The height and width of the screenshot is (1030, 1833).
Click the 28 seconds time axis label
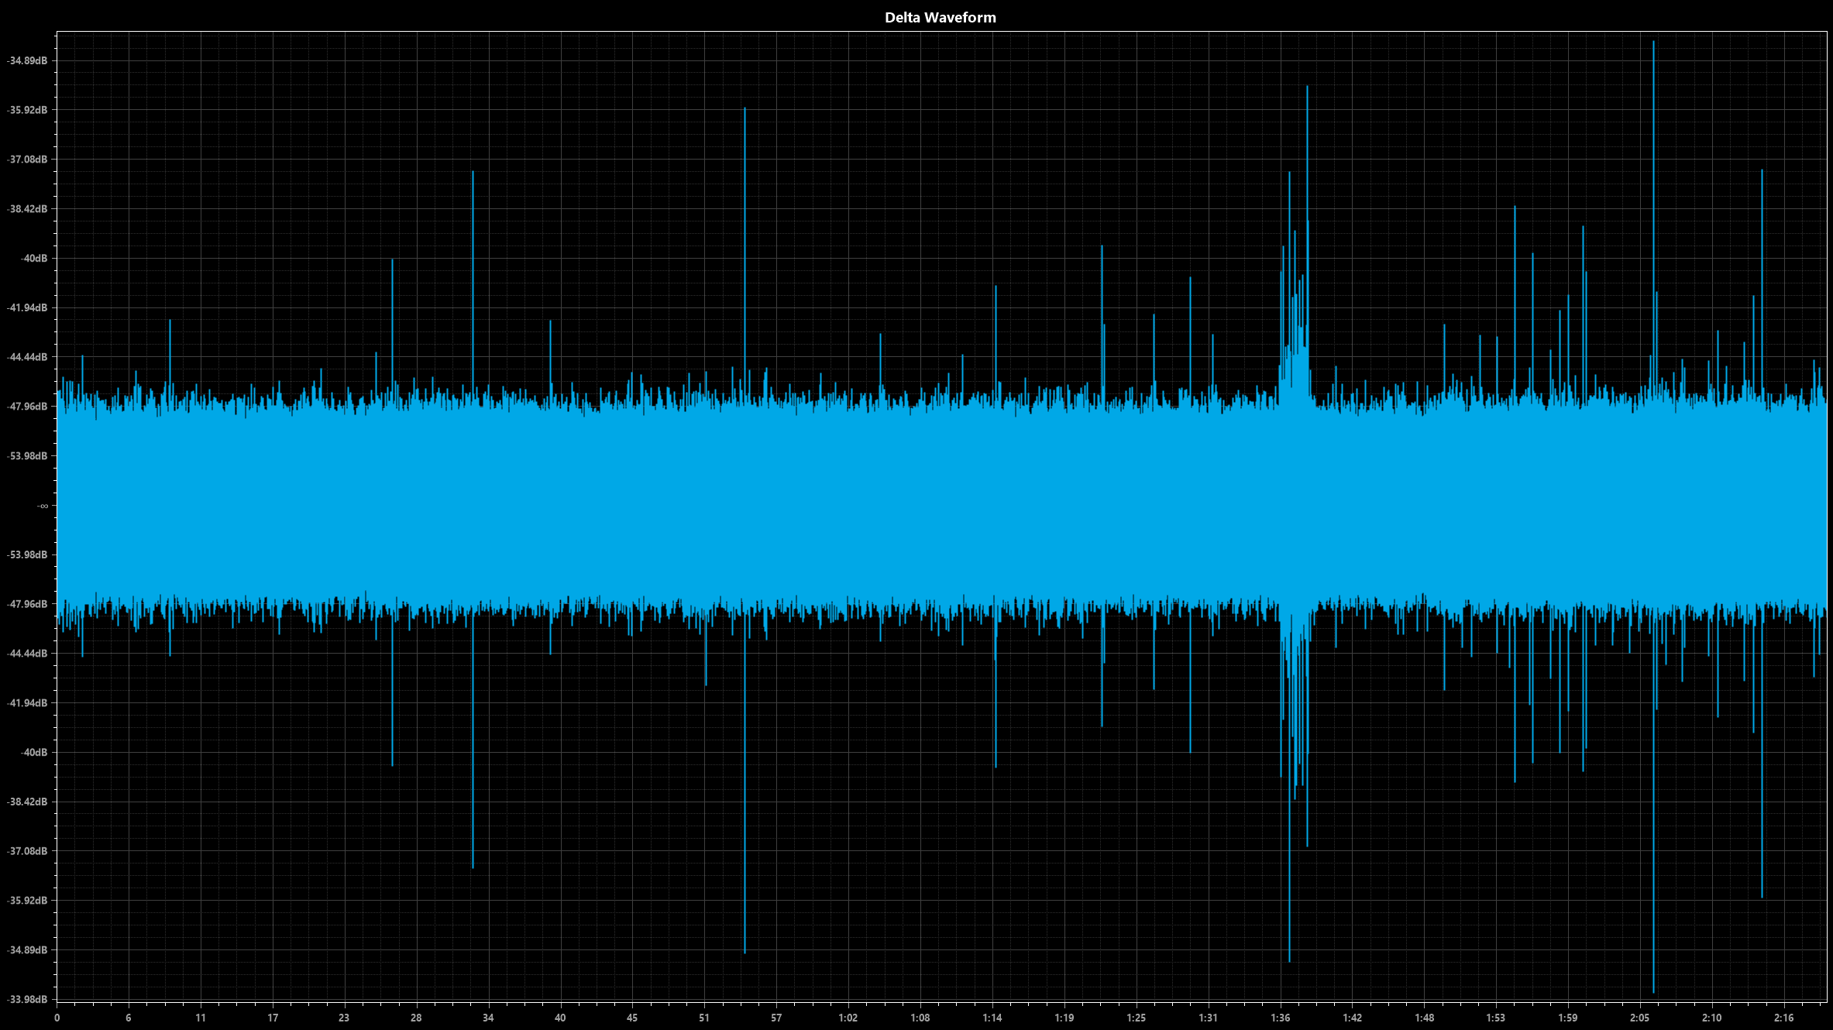click(x=416, y=1018)
